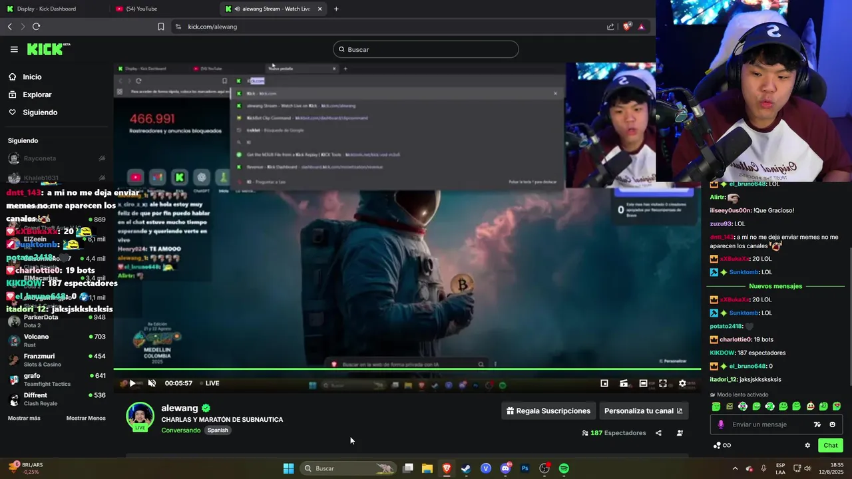
Task: Open Franzmuri channel in sidebar
Action: coord(57,360)
